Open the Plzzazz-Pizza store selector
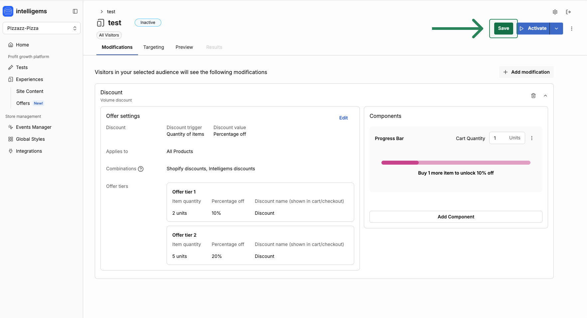The width and height of the screenshot is (587, 318). point(42,28)
